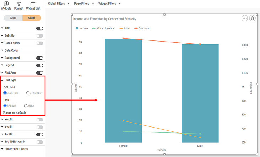260x157 pixels.
Task: Open the Widgets panel icon
Action: 6,4
